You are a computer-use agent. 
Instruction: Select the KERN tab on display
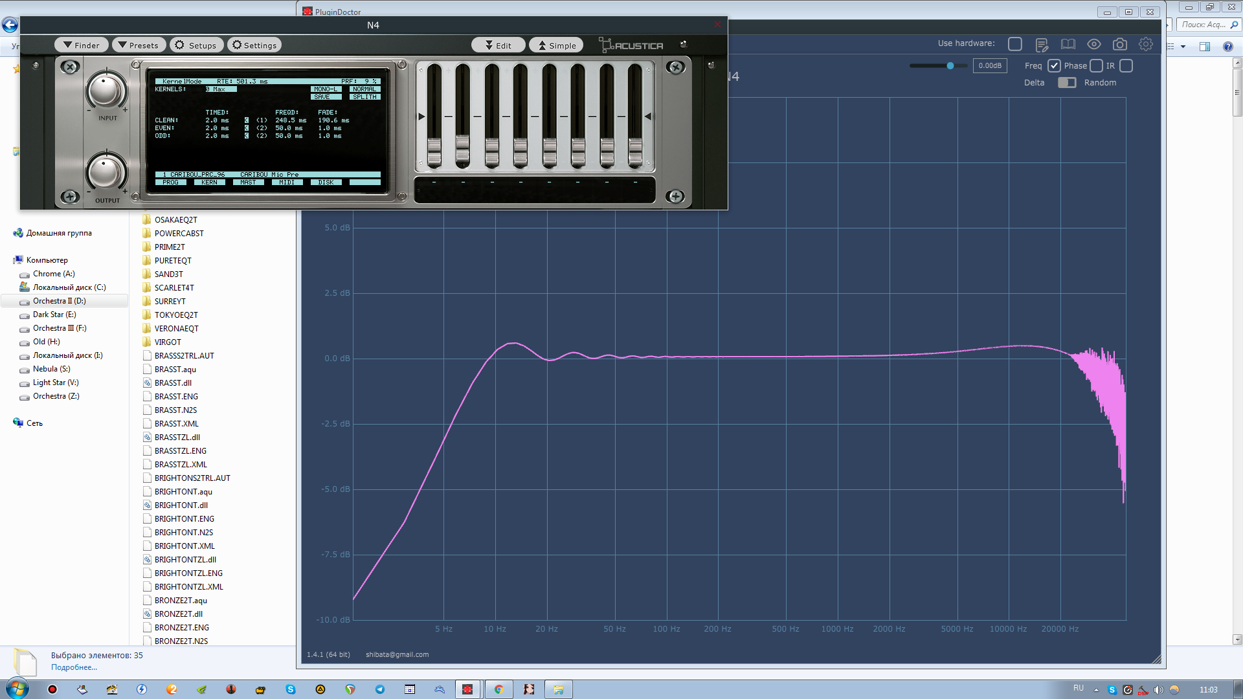[209, 183]
